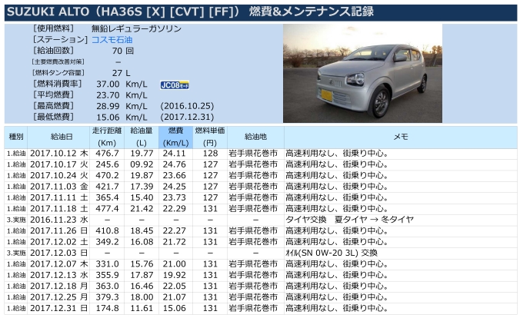The image size is (520, 318).
Task: Click the unit price 128
Action: click(210, 154)
